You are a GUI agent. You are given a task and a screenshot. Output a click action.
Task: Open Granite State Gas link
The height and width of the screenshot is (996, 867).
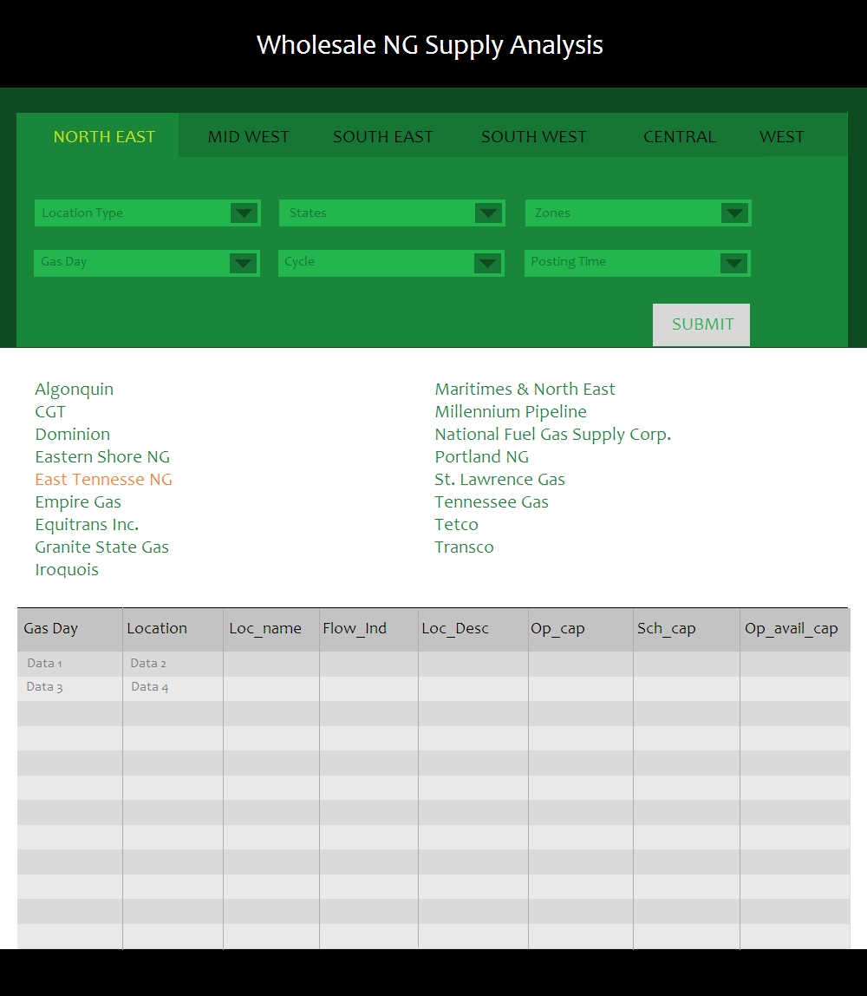point(101,547)
